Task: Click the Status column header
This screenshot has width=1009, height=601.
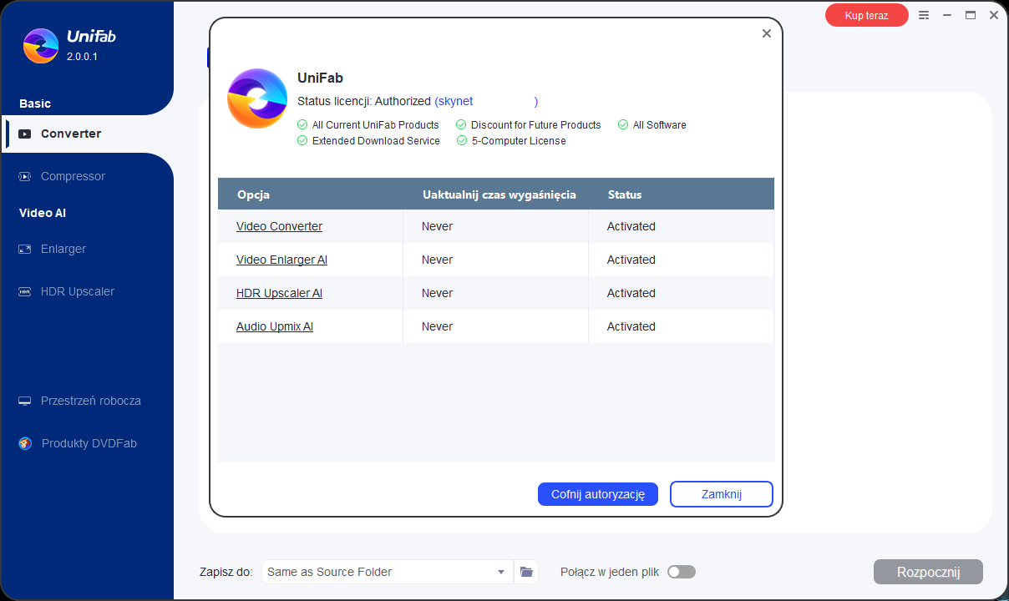Action: click(x=625, y=194)
